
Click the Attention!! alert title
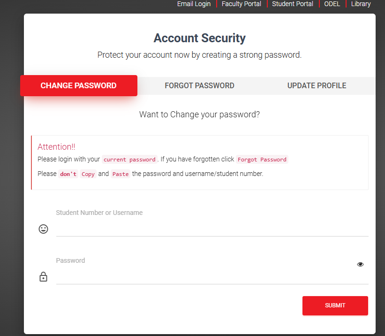(56, 147)
